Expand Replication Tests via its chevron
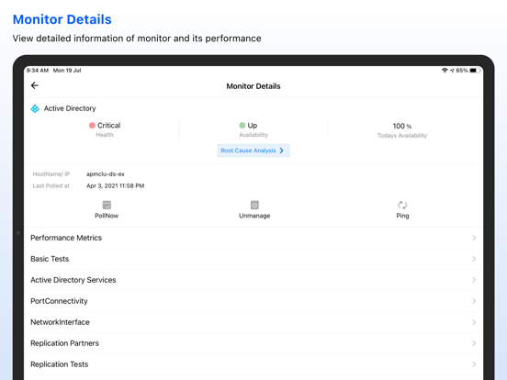 [x=474, y=364]
